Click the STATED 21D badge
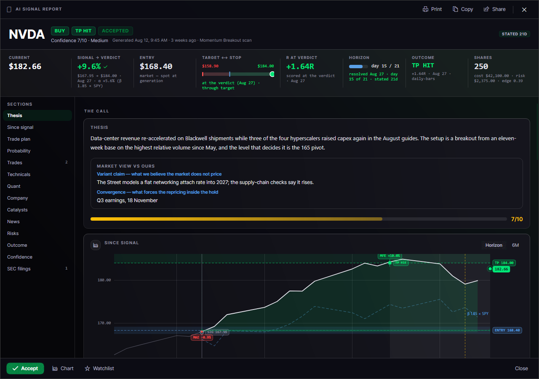 (x=515, y=34)
